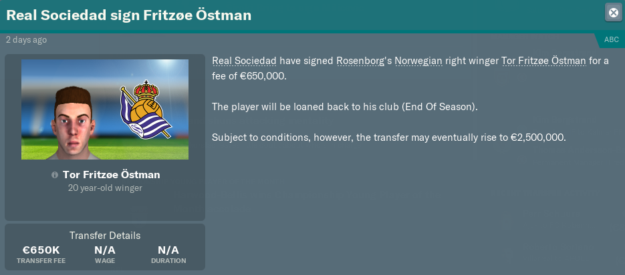Open the Rosenborg club link
Viewport: 625px width, 275px height.
coord(360,61)
